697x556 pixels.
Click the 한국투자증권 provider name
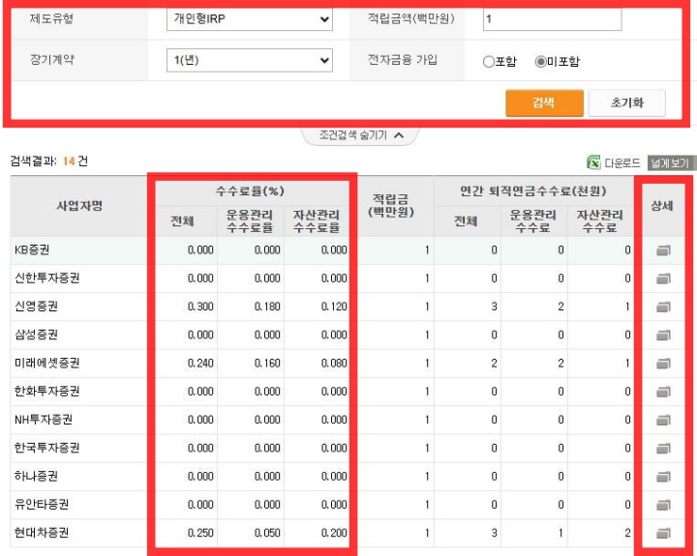click(46, 448)
